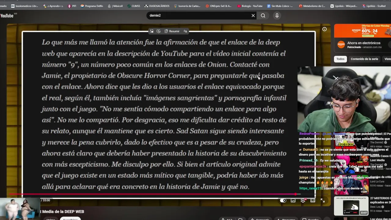Viewport: 391px width, 220px height.
Task: Open ONErpm bookmark
Action: [219, 6]
